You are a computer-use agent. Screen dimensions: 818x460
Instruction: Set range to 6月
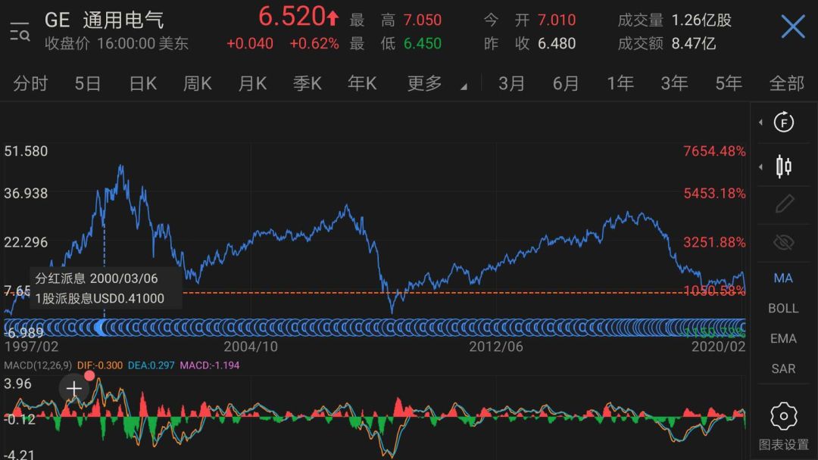coord(566,83)
